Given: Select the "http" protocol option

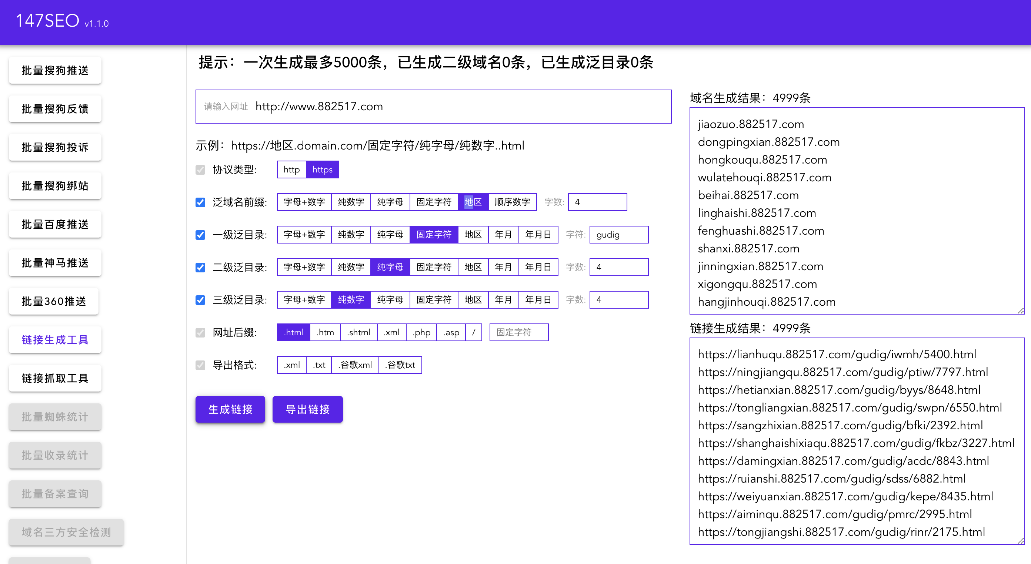Looking at the screenshot, I should click(291, 169).
